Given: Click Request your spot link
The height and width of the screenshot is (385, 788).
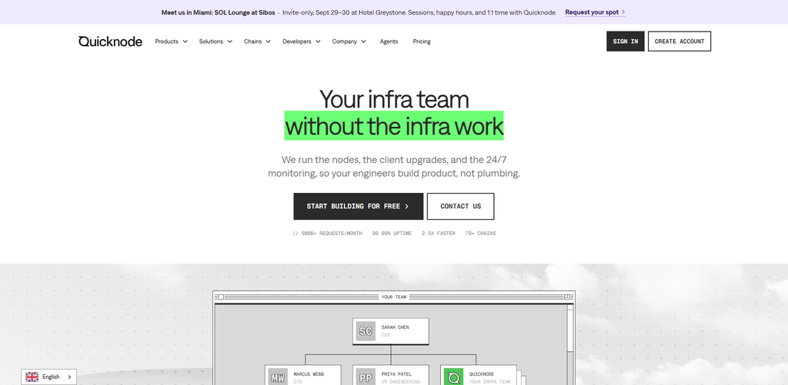Looking at the screenshot, I should (595, 12).
